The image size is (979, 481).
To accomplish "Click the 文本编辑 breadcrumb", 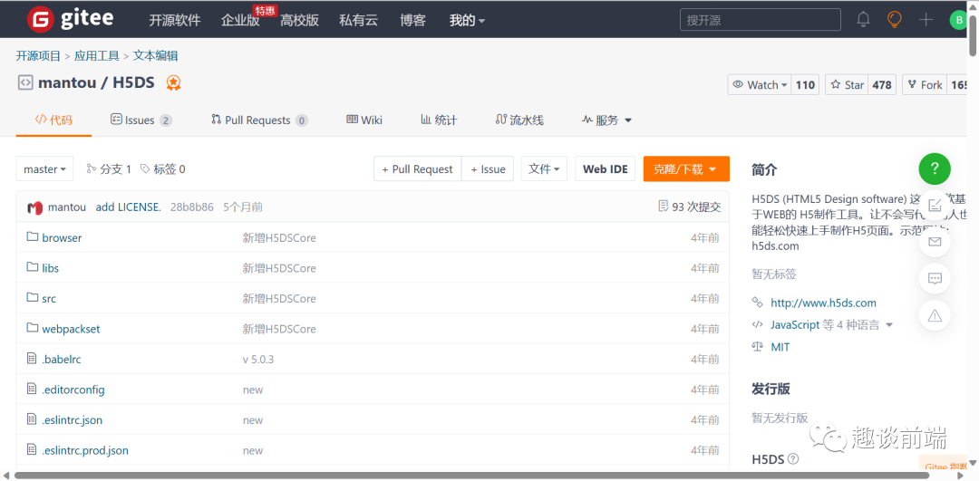I will [x=156, y=56].
